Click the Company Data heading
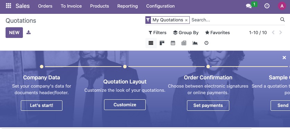The height and width of the screenshot is (129, 290). click(42, 78)
